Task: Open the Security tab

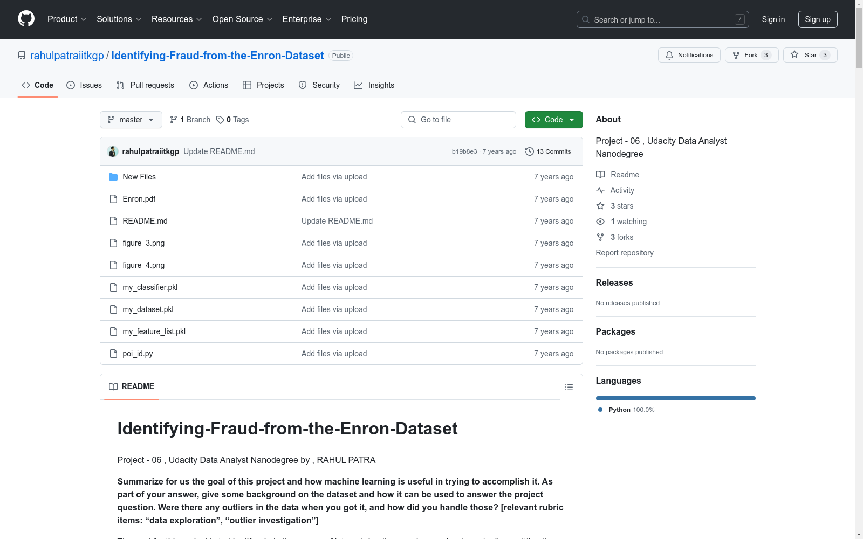Action: (319, 85)
